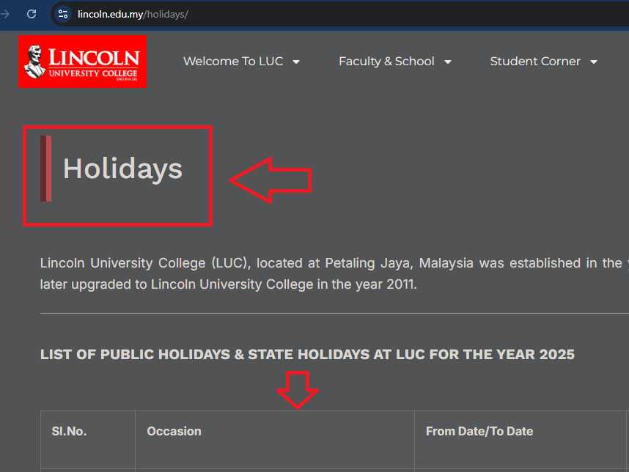Image resolution: width=629 pixels, height=472 pixels.
Task: Click the Holidays page heading
Action: pos(122,169)
